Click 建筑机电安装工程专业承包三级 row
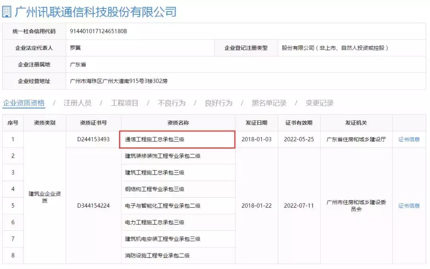This screenshot has height=269, width=430. [x=178, y=239]
